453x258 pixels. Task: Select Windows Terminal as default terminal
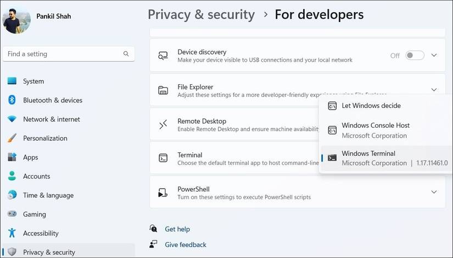pos(384,158)
